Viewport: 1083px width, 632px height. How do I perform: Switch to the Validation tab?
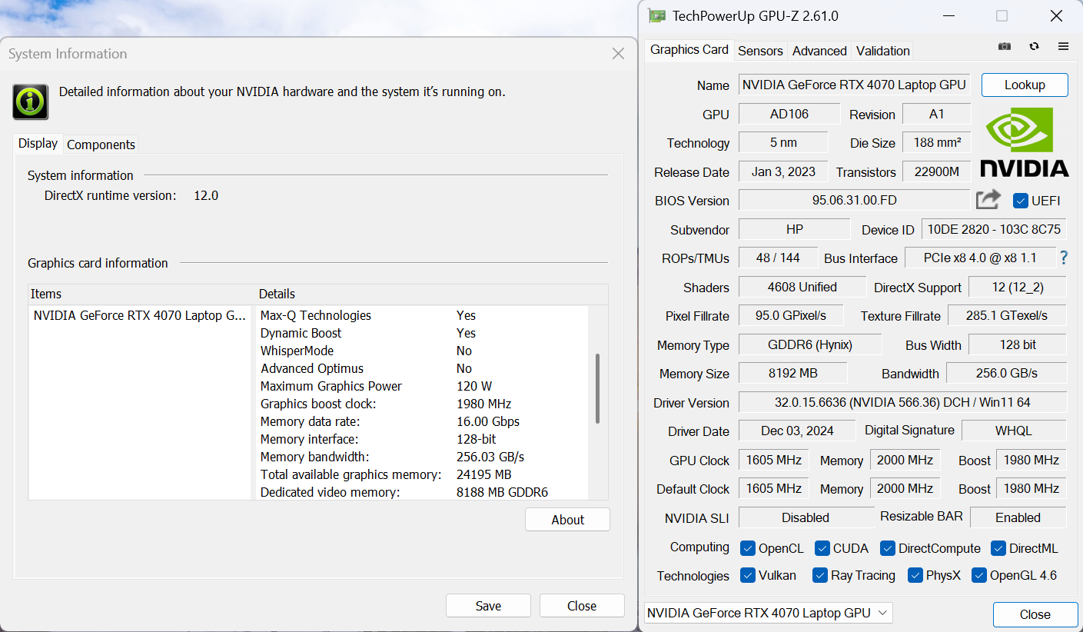pyautogui.click(x=883, y=51)
